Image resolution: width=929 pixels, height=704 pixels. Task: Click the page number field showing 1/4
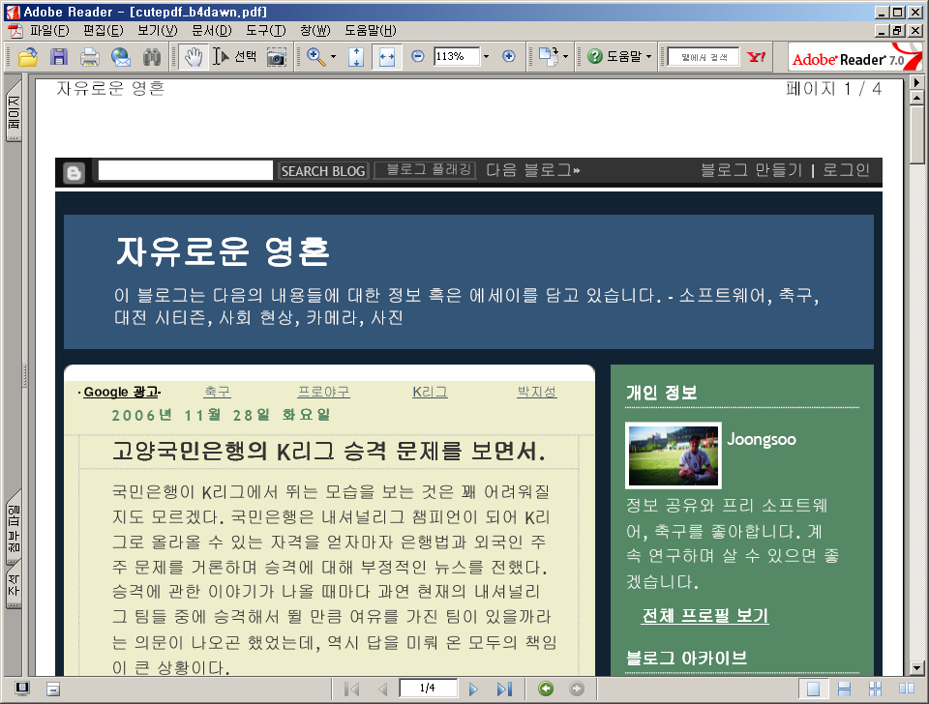tap(428, 688)
